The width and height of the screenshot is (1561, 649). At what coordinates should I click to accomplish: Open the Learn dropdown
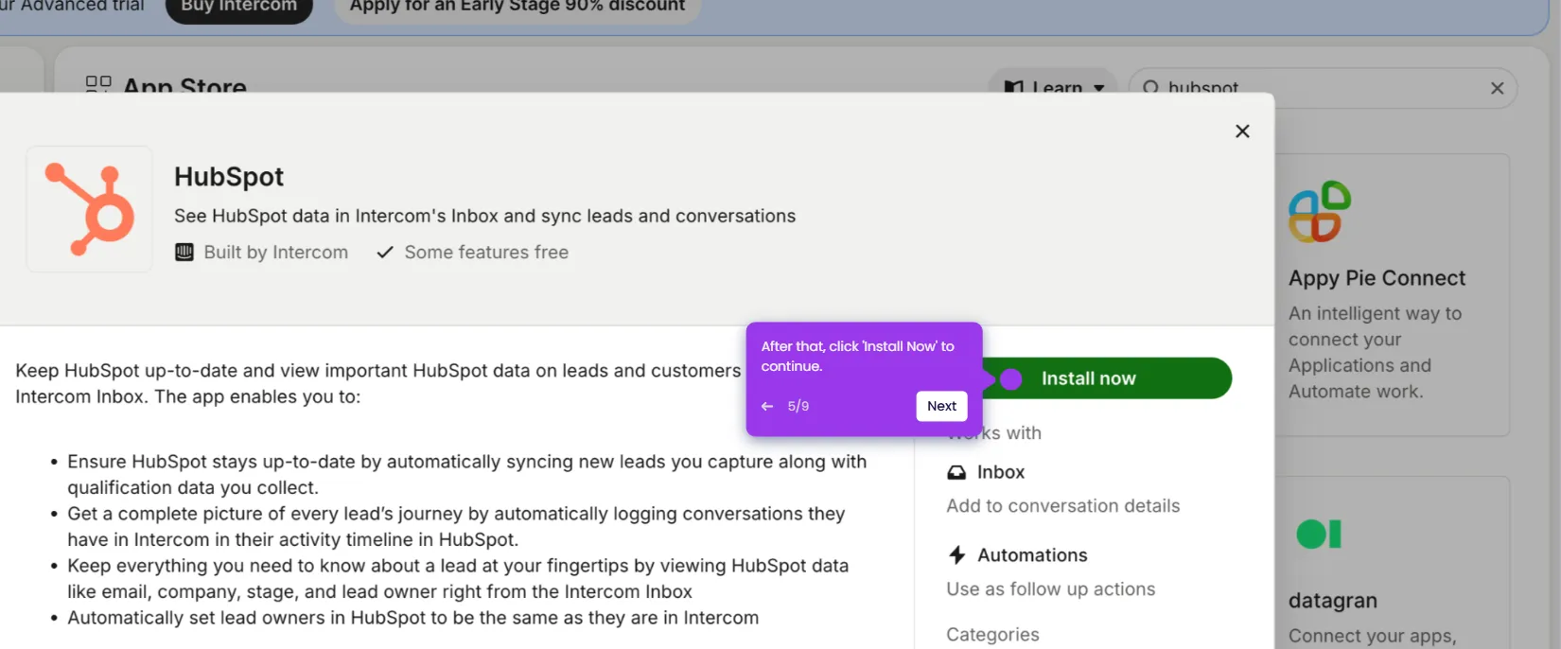click(x=1053, y=85)
